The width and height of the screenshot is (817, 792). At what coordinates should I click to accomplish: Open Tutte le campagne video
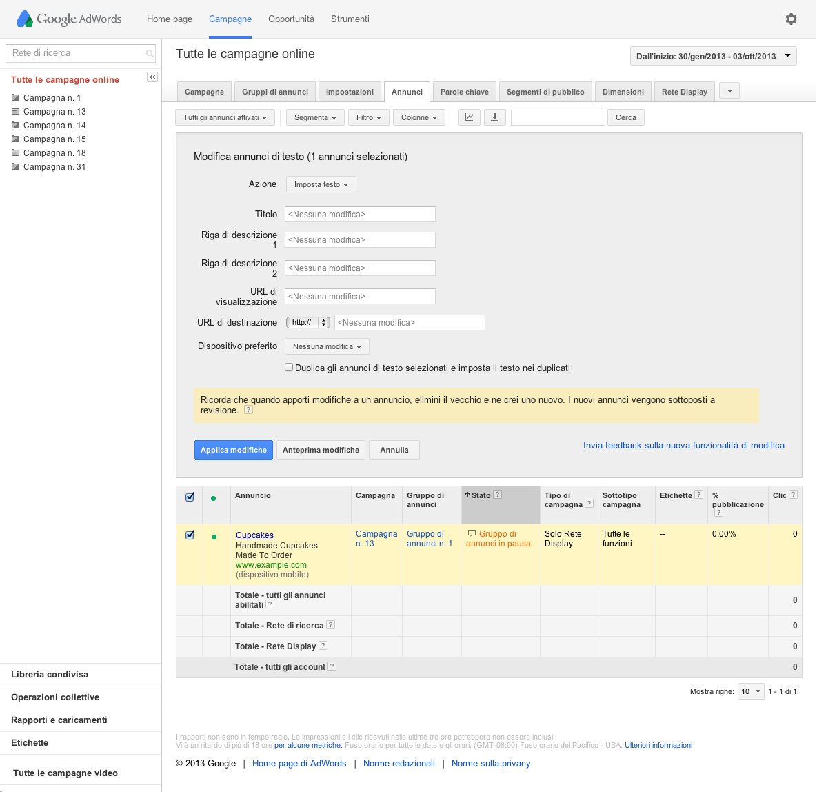point(65,773)
